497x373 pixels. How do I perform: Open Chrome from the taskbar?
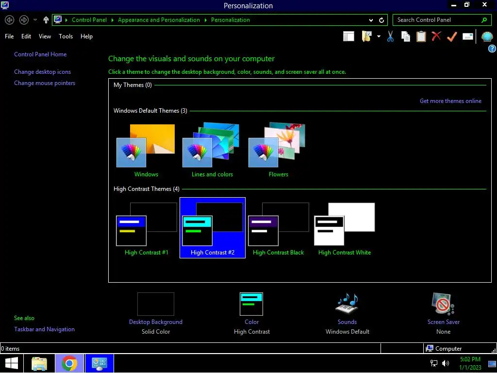pos(69,363)
